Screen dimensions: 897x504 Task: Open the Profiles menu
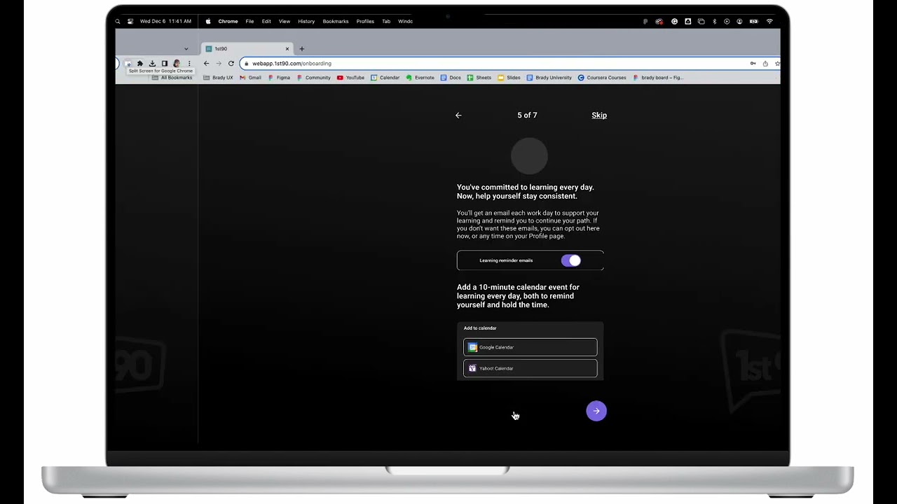click(x=365, y=22)
